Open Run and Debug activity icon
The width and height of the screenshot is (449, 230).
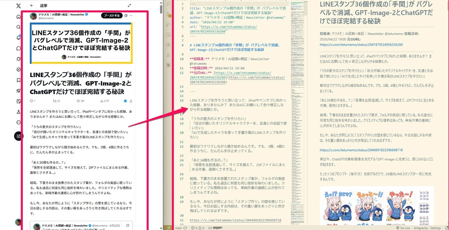[168, 25]
